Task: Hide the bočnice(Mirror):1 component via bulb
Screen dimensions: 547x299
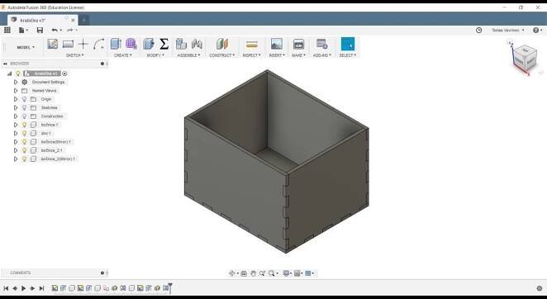Action: [x=25, y=141]
